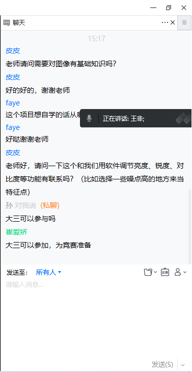Click in the 请输入消息 message input field
The image size is (192, 372).
96,318
